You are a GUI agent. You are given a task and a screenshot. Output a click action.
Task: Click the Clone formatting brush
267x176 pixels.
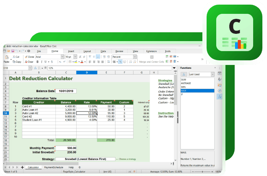pyautogui.click(x=28, y=56)
